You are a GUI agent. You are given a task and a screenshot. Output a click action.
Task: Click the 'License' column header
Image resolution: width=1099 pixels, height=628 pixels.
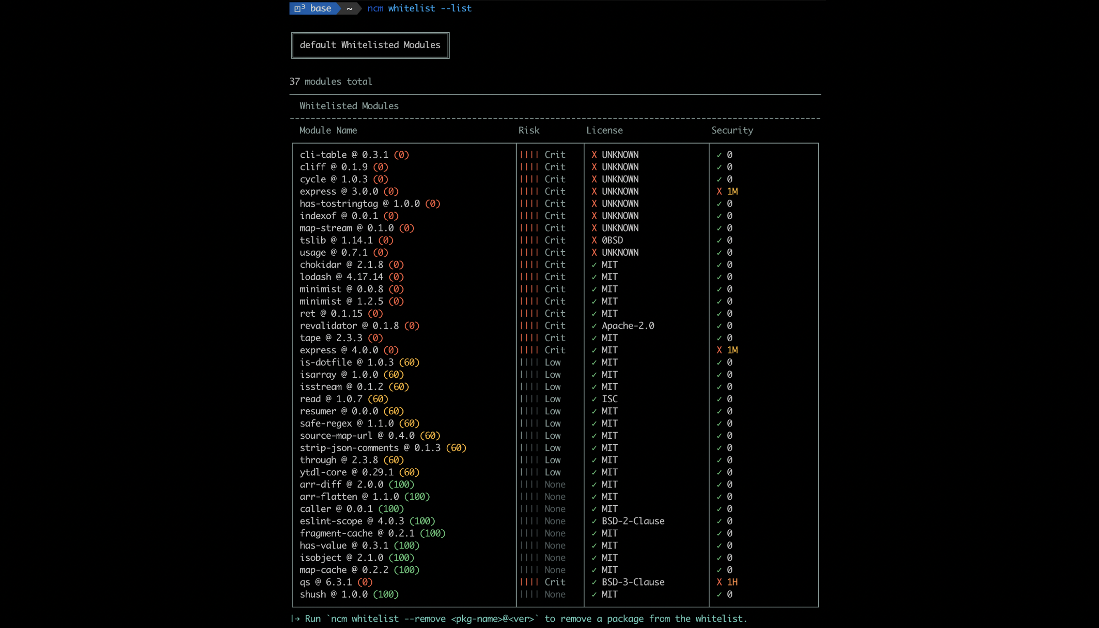(x=604, y=130)
